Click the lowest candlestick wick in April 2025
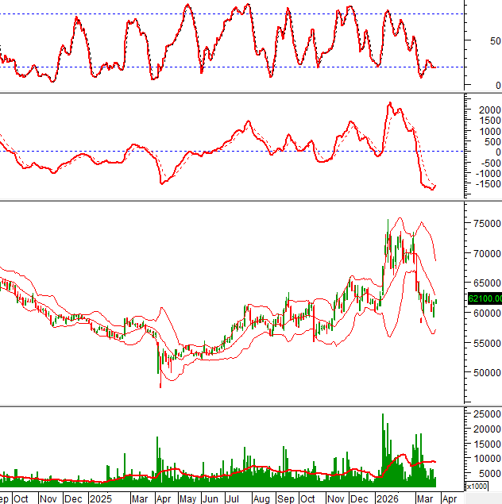502x504 pixels. 160,386
